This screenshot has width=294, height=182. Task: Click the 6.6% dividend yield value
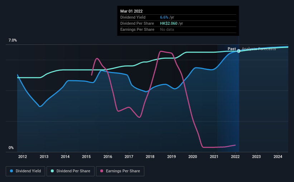point(164,17)
